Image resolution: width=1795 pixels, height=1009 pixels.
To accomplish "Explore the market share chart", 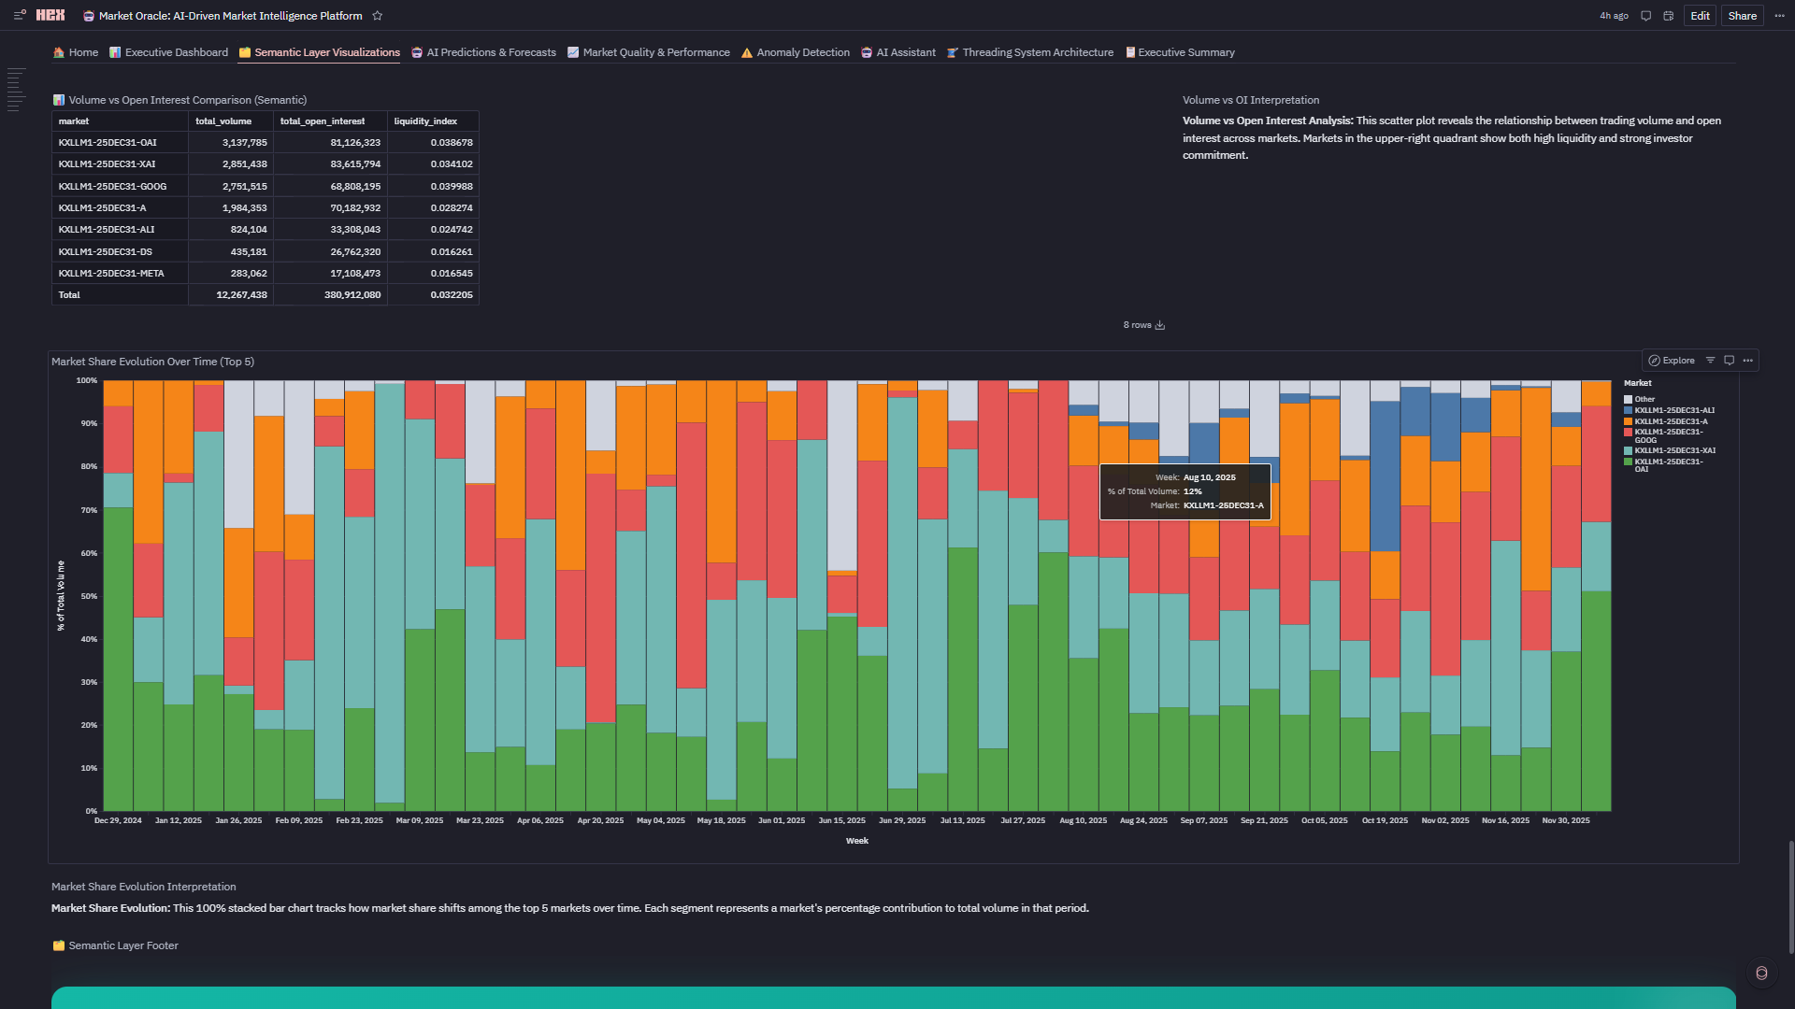I will click(x=1672, y=361).
